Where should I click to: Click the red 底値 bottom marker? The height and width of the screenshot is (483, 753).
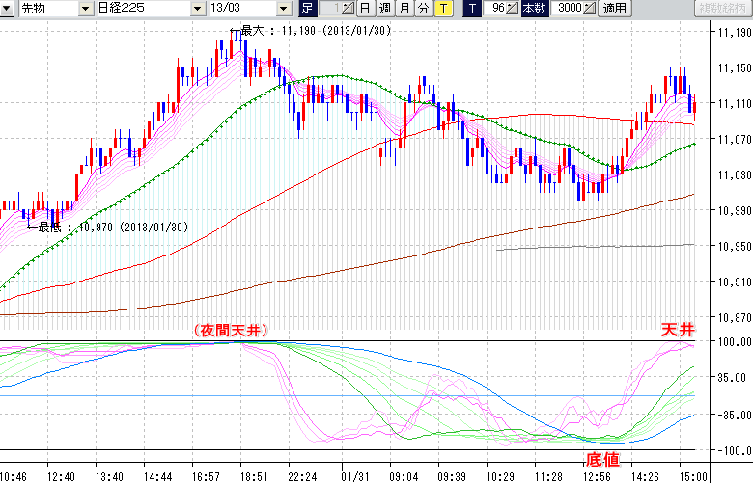pos(602,459)
